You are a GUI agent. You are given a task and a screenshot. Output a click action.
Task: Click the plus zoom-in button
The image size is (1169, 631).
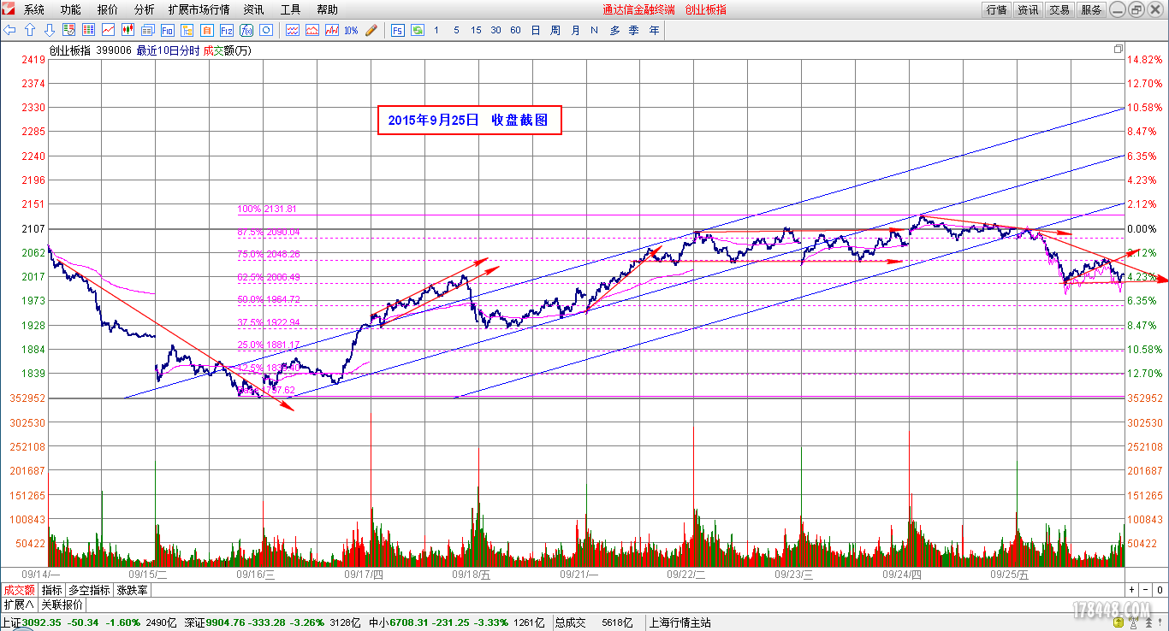[x=1130, y=590]
